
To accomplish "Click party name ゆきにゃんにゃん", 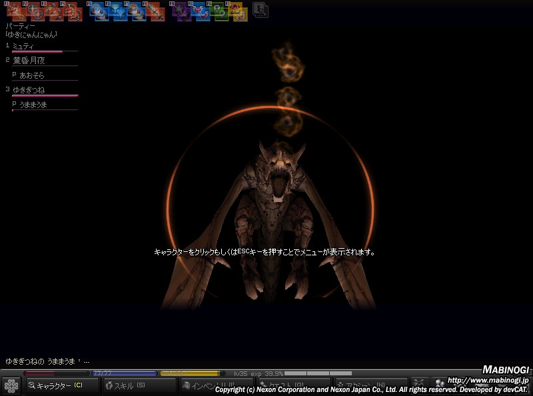I will pos(31,35).
